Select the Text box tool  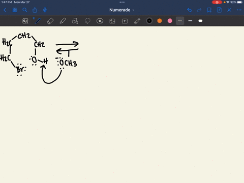(125, 21)
